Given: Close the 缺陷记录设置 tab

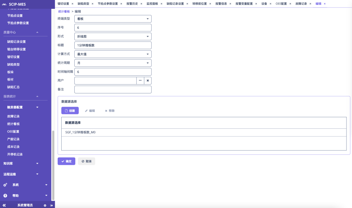Looking at the screenshot, I should coord(187,4).
